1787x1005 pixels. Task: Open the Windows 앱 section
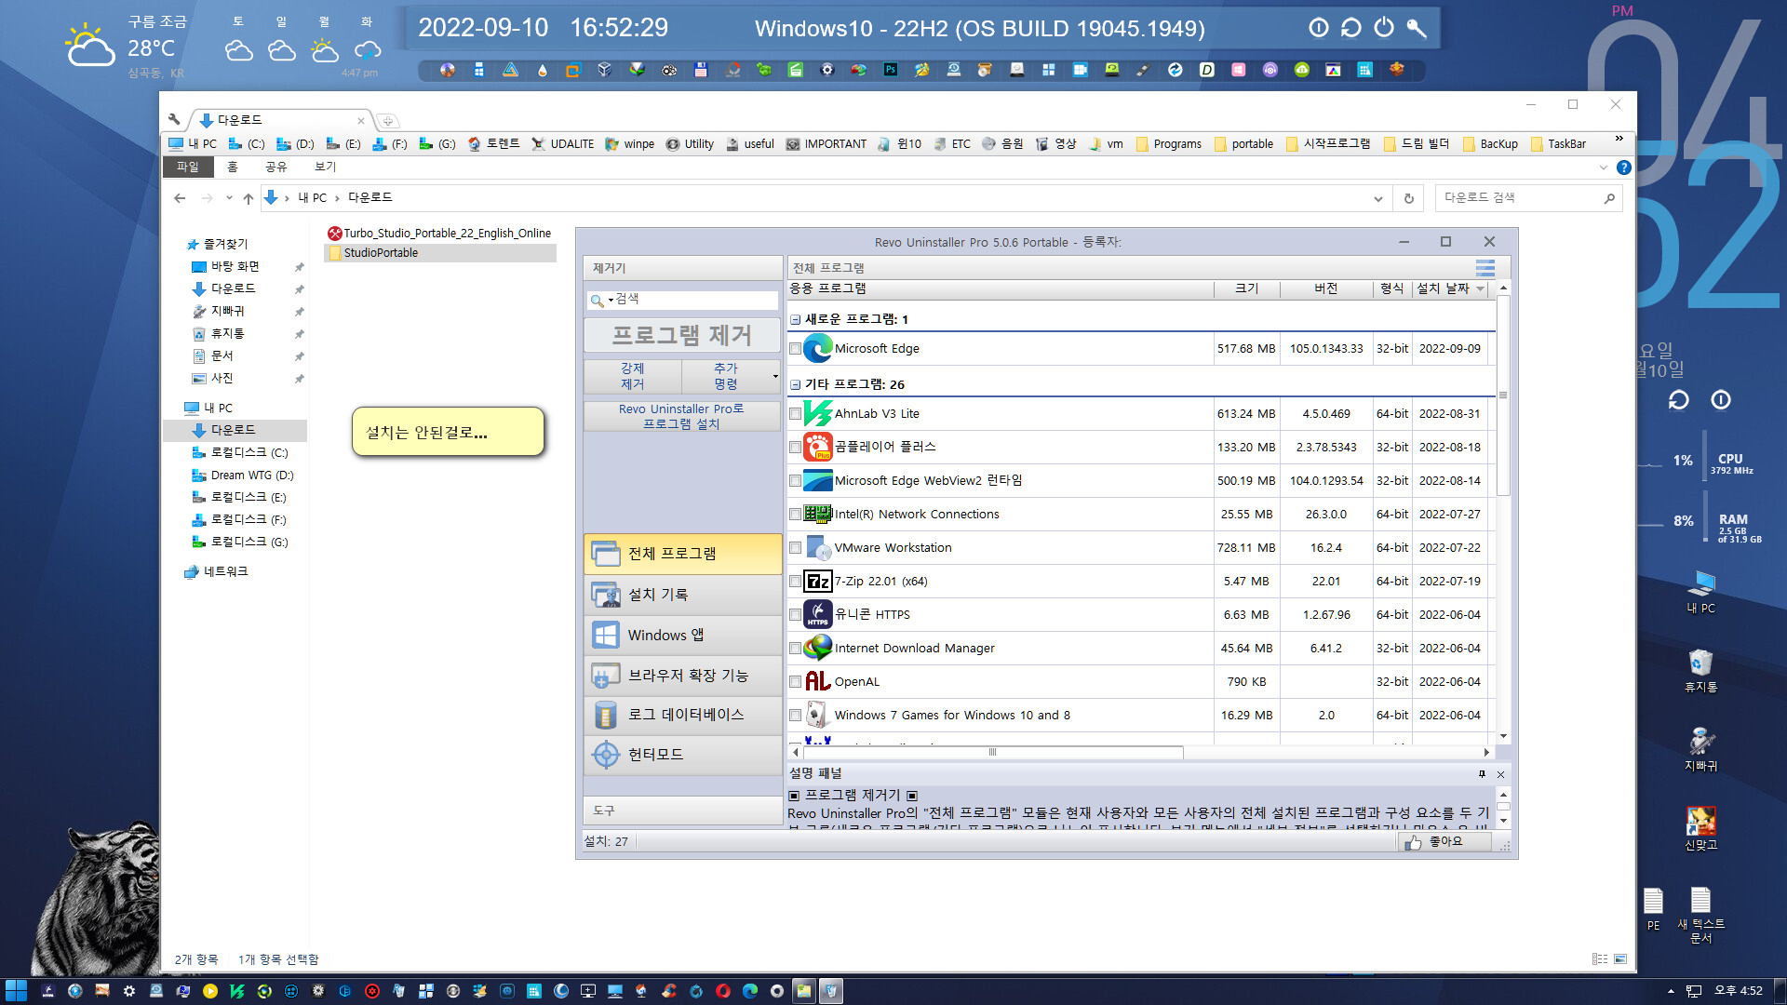(x=682, y=635)
